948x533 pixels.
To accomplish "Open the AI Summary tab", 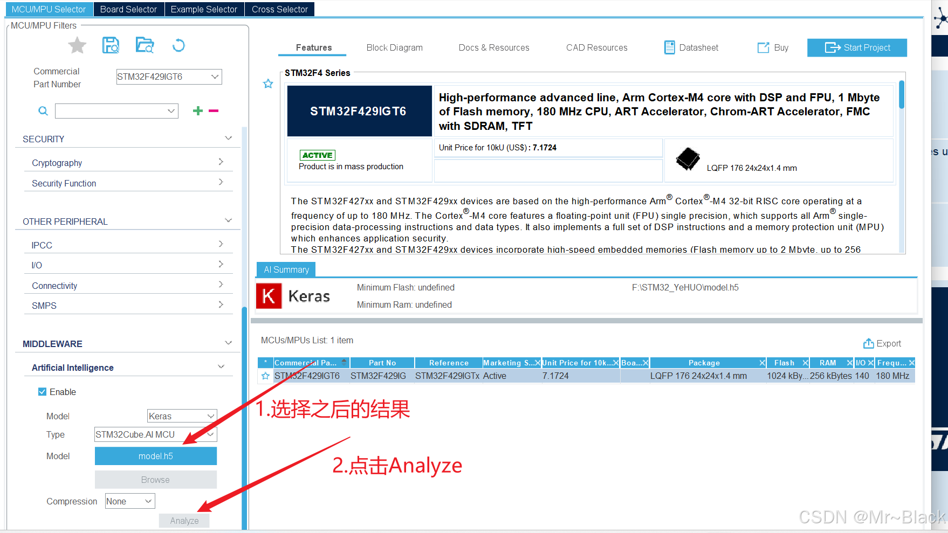I will (286, 269).
